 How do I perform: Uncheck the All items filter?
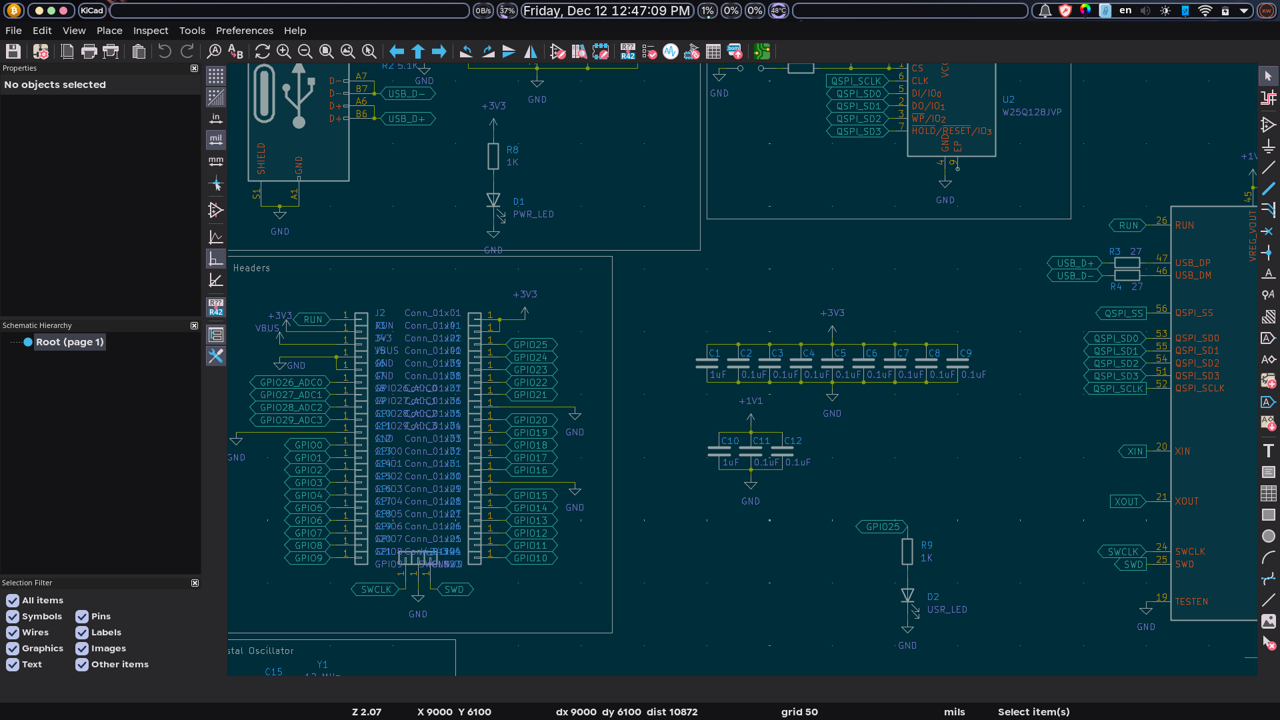coord(13,601)
